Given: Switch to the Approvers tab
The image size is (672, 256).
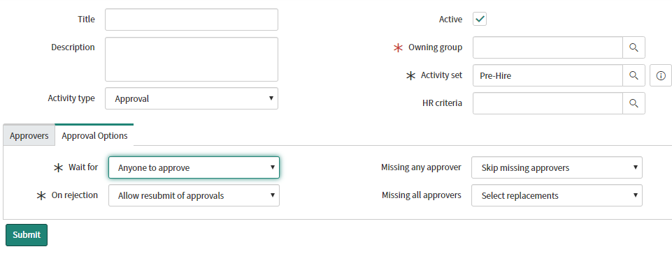Looking at the screenshot, I should click(29, 135).
